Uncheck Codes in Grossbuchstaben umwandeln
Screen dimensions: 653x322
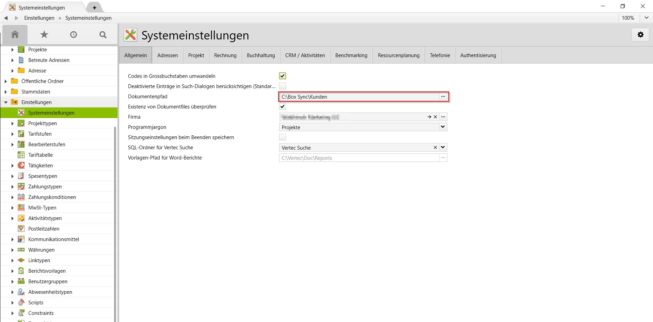[x=282, y=76]
